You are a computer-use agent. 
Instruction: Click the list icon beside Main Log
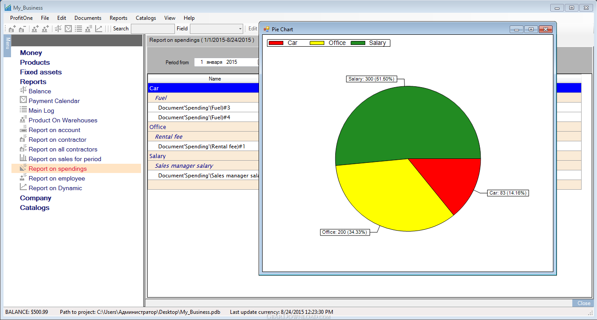23,110
